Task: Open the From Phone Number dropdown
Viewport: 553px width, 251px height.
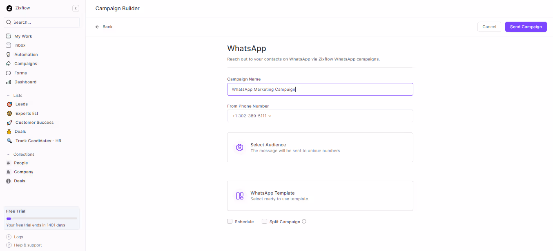Action: click(320, 116)
